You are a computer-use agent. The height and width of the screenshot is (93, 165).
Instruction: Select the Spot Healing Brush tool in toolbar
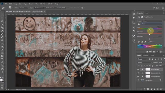tap(2, 34)
